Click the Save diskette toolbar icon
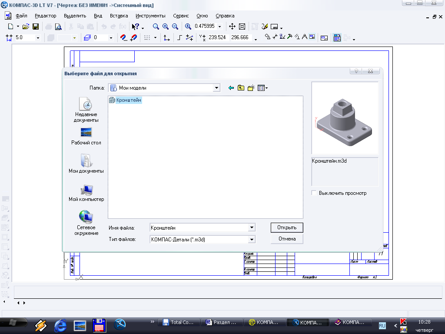This screenshot has height=334, width=445. coord(36,27)
